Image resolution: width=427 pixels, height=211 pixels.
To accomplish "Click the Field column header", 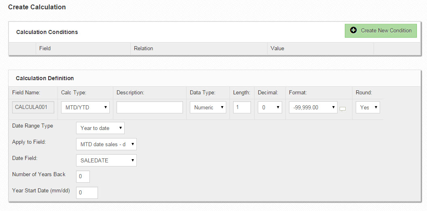I will (x=45, y=49).
